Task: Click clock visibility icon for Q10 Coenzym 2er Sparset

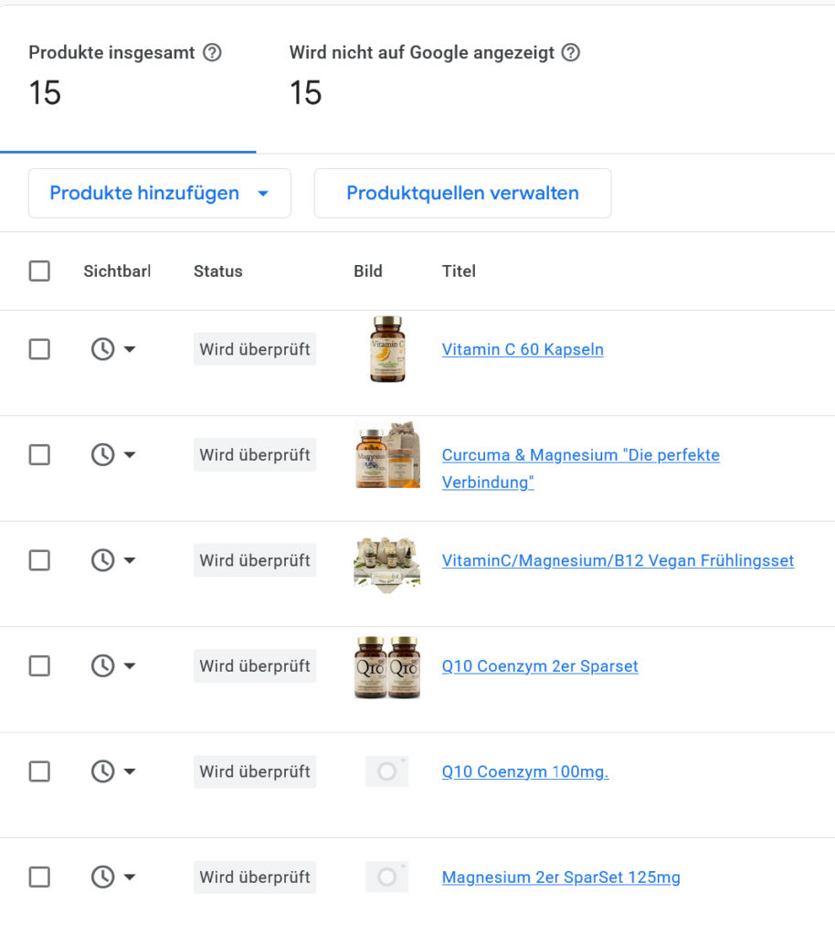Action: pos(102,666)
